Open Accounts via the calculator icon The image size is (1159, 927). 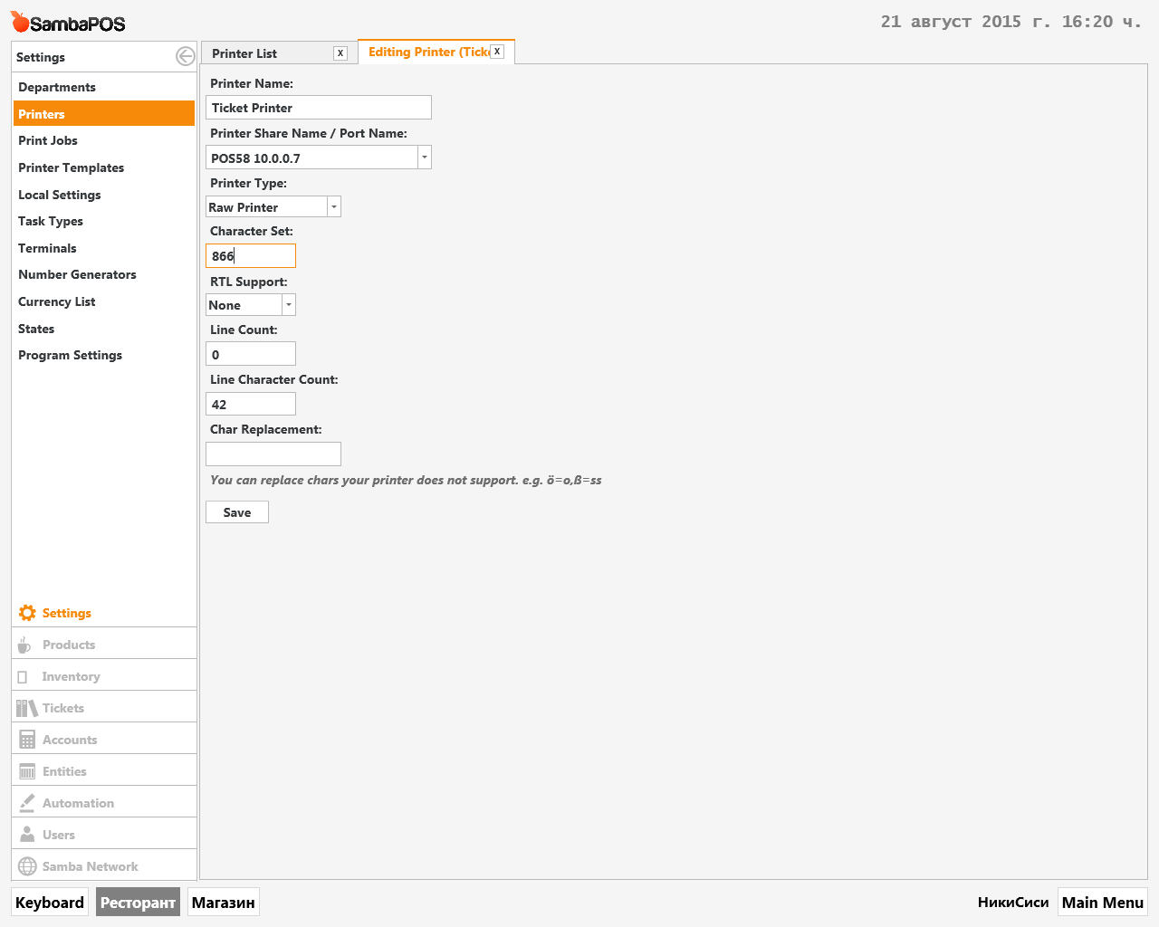pos(27,740)
